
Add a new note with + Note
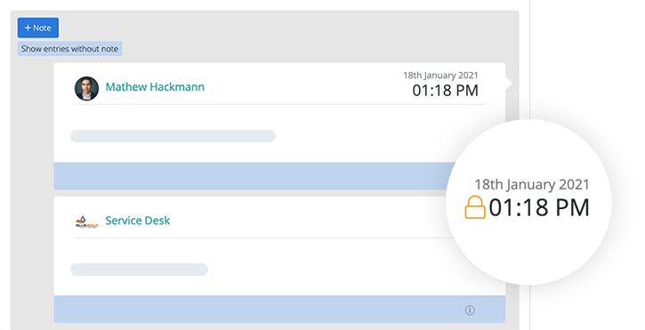[x=38, y=28]
